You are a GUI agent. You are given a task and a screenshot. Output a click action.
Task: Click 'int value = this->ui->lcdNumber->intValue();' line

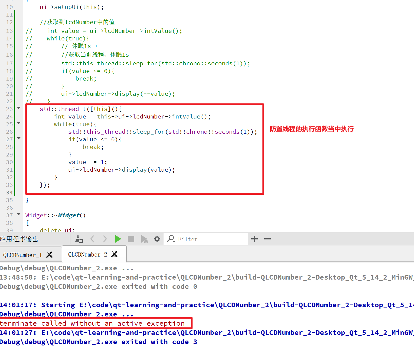(132, 117)
